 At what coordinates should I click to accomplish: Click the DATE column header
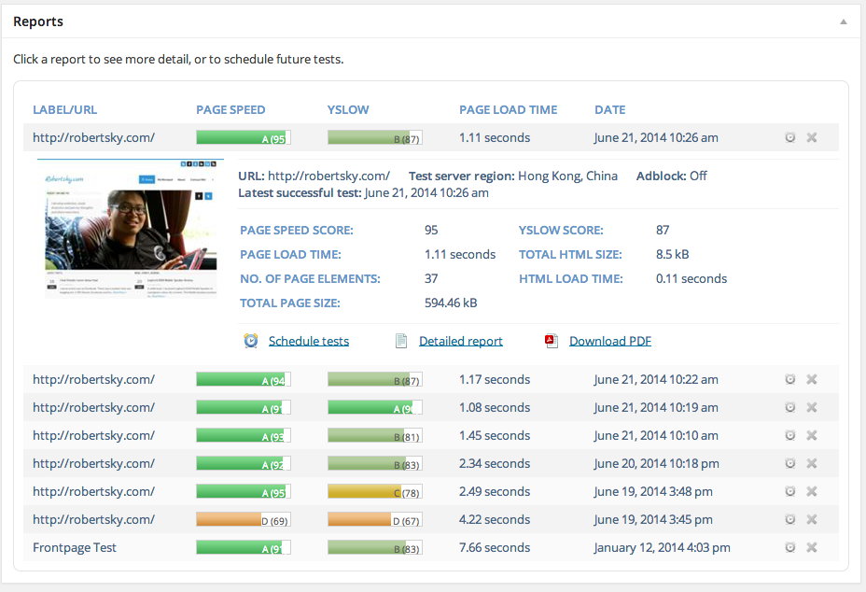(609, 109)
